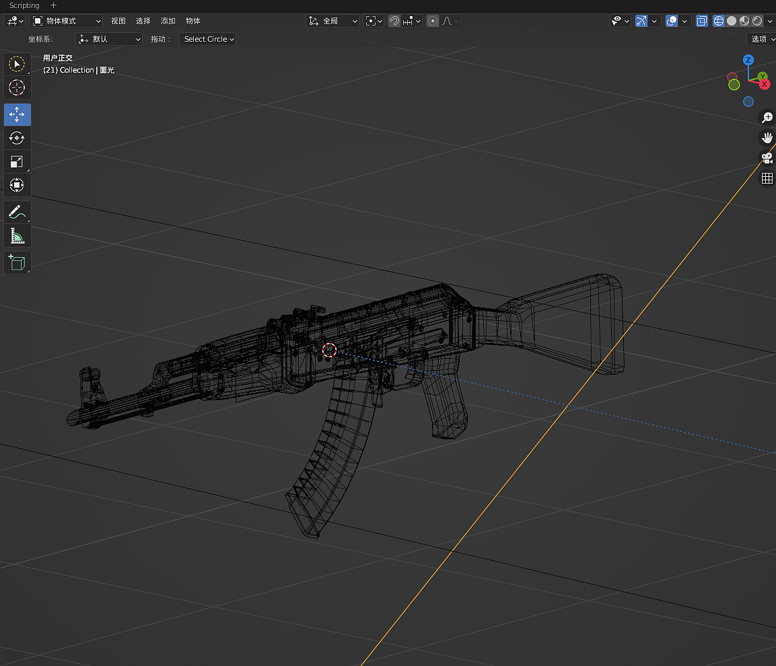
Task: Switch to rendered shading
Action: click(x=756, y=21)
